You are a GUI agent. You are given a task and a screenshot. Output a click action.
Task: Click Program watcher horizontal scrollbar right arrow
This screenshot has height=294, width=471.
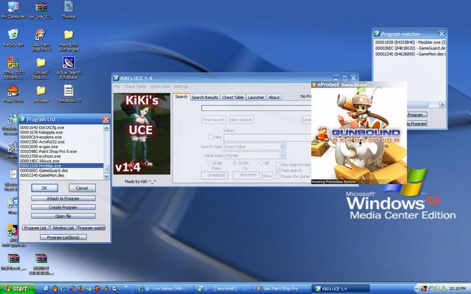(x=442, y=105)
